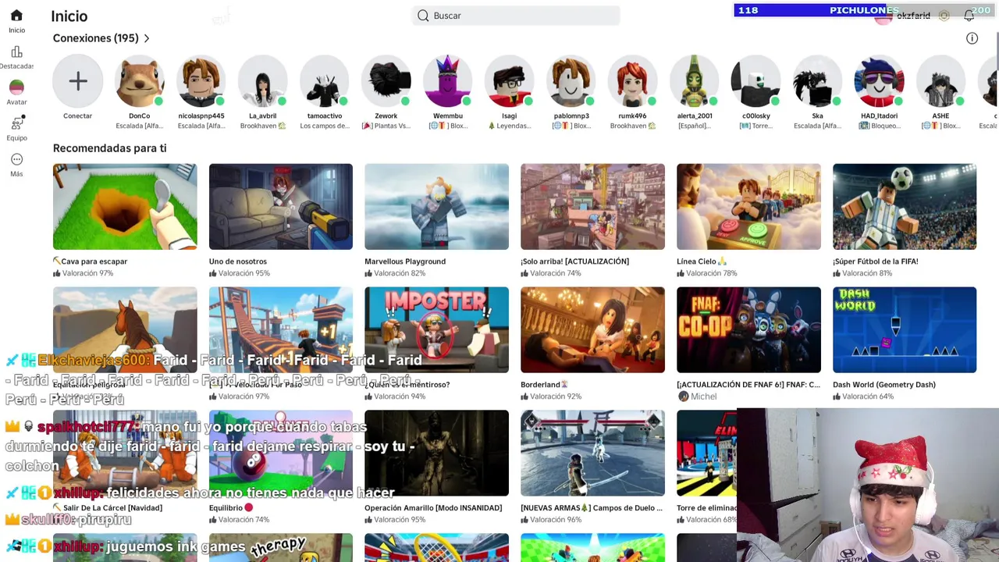999x562 pixels.
Task: Click the Operación Amarillo [Modo INSANIDAD] title
Action: coord(433,508)
